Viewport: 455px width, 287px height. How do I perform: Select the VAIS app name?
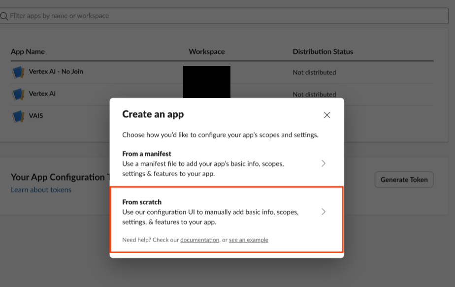click(x=35, y=116)
